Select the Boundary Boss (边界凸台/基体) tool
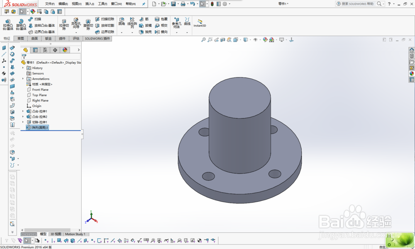 [41, 32]
